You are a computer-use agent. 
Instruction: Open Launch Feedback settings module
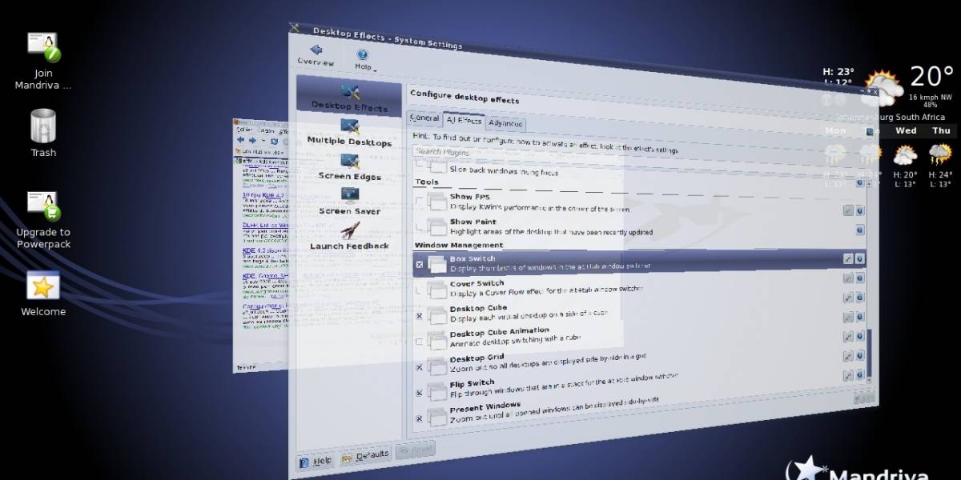tap(349, 237)
